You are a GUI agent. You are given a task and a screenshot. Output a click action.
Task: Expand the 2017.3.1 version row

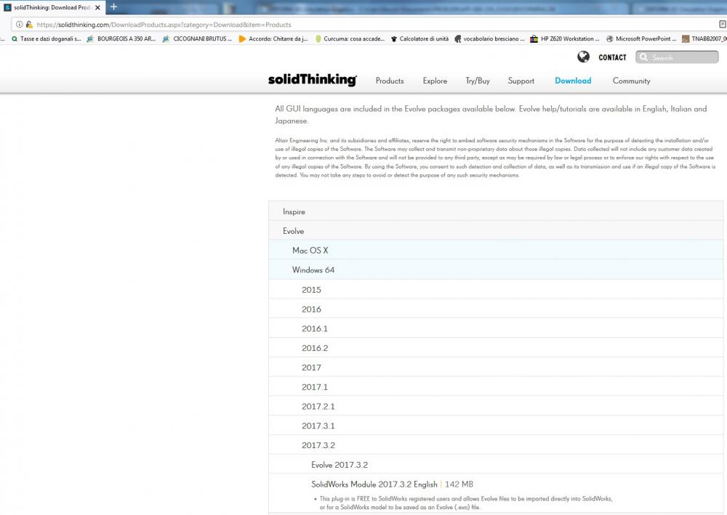click(x=496, y=426)
